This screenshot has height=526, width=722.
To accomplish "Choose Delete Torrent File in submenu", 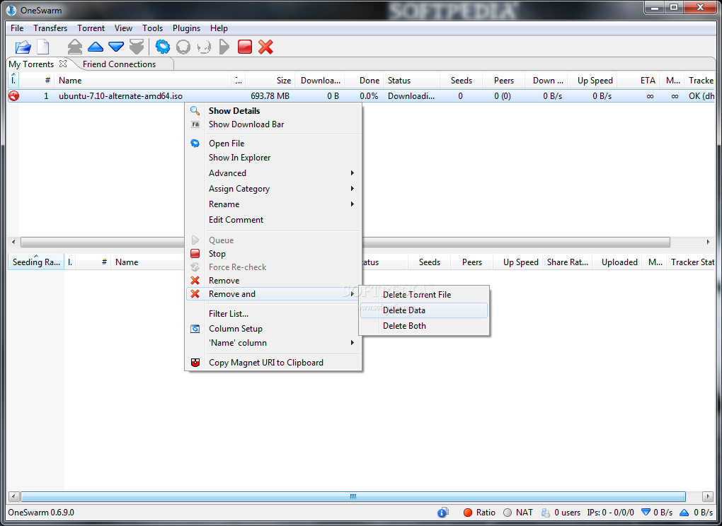I will point(423,295).
